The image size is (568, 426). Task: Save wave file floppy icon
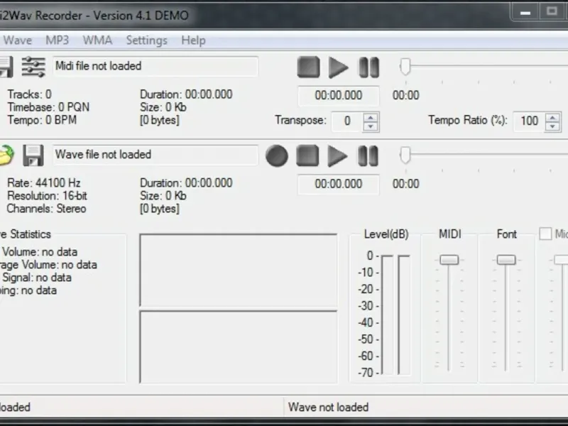coord(33,155)
